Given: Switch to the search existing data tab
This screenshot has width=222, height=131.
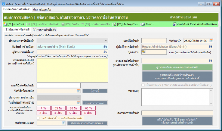Looking at the screenshot, I should coord(42,9).
